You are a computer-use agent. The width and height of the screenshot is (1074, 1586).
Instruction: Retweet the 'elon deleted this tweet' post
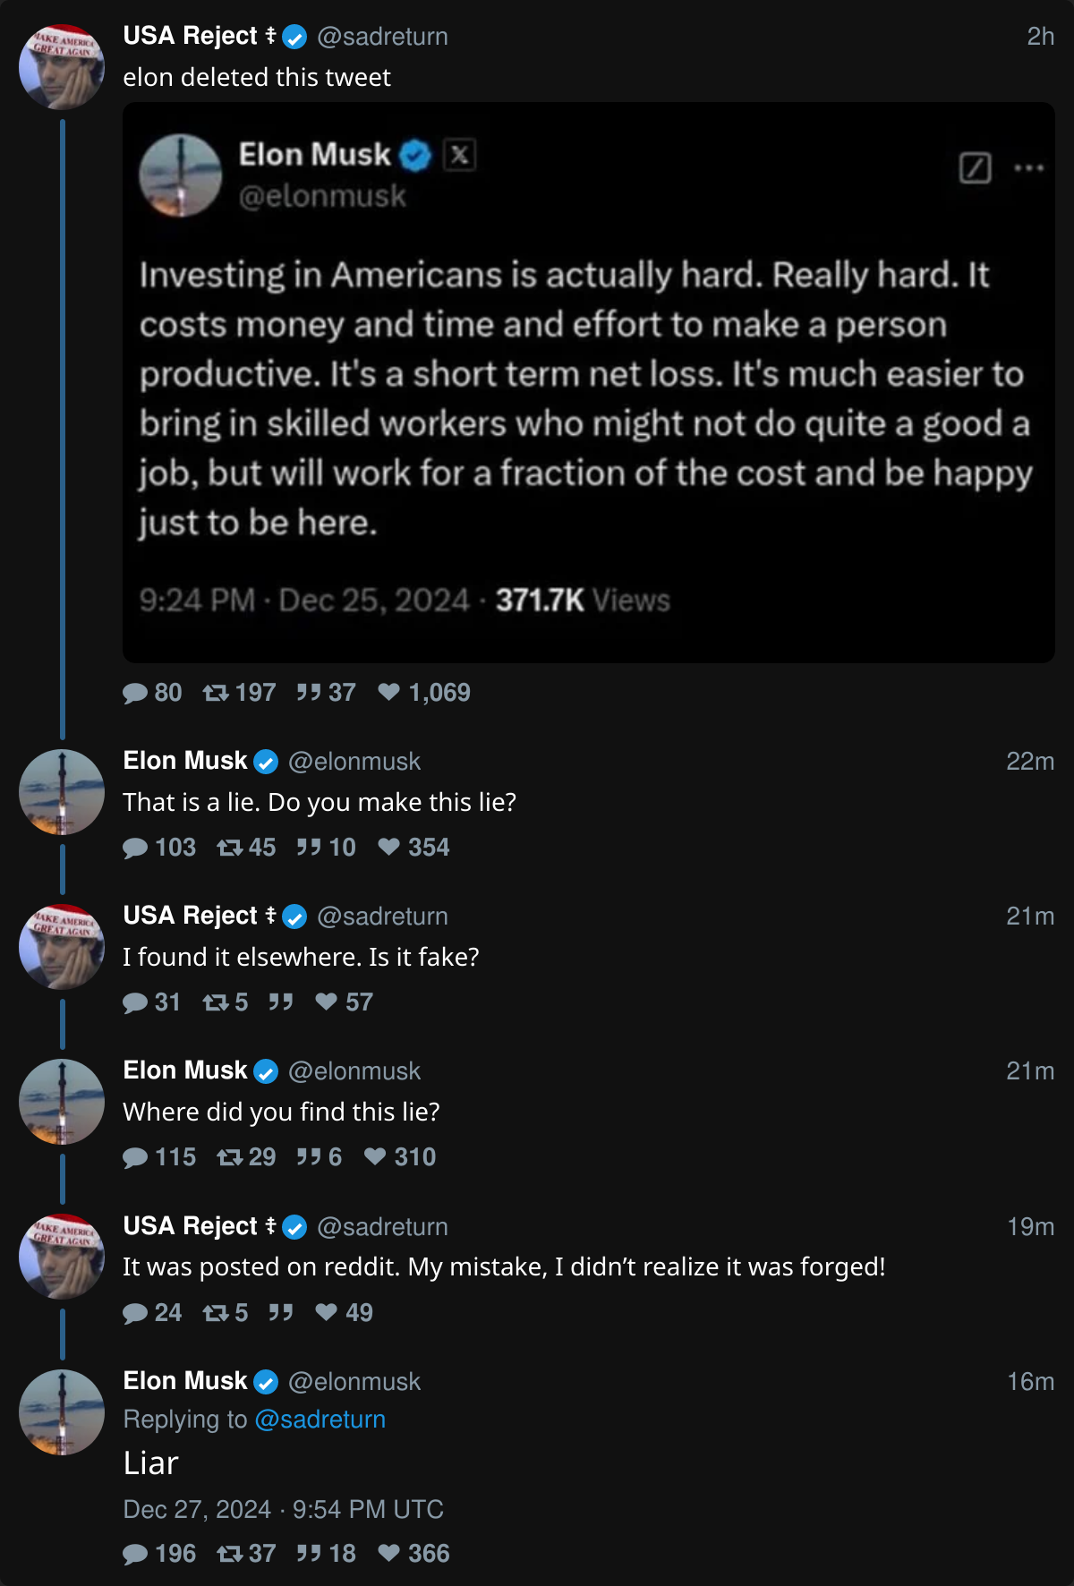pos(216,693)
